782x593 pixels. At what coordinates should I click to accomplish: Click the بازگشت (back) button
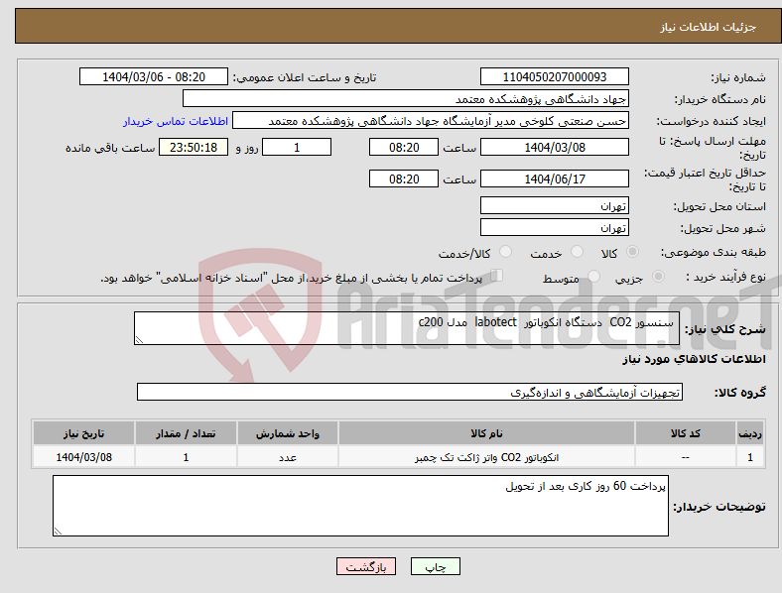click(366, 566)
